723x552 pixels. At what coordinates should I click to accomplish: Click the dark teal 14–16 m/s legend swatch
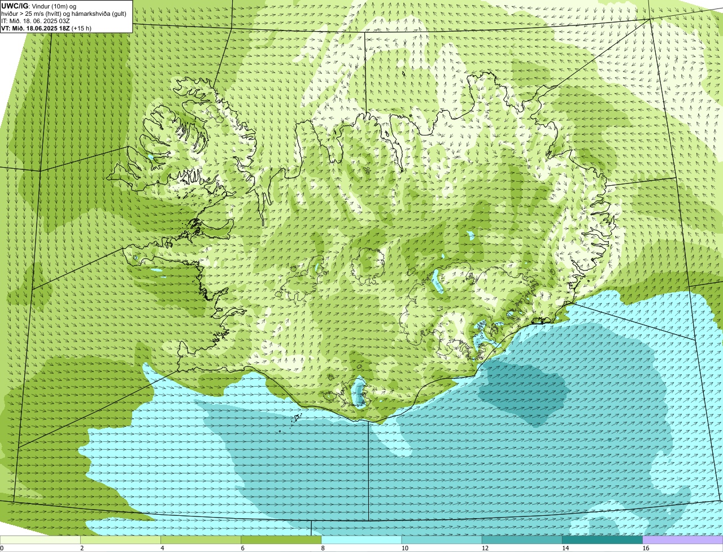pos(602,540)
